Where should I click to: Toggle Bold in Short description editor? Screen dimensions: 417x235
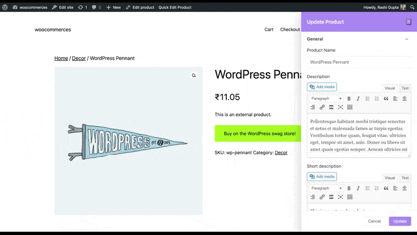point(349,189)
